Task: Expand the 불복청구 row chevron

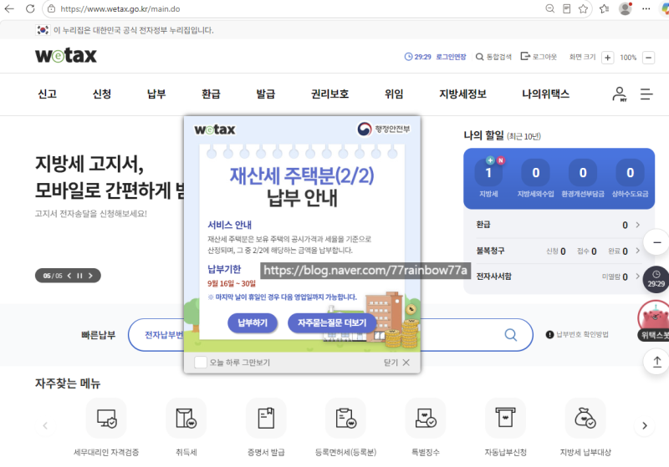Action: coord(638,251)
